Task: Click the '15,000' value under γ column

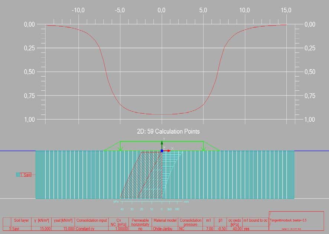Action: (x=45, y=229)
